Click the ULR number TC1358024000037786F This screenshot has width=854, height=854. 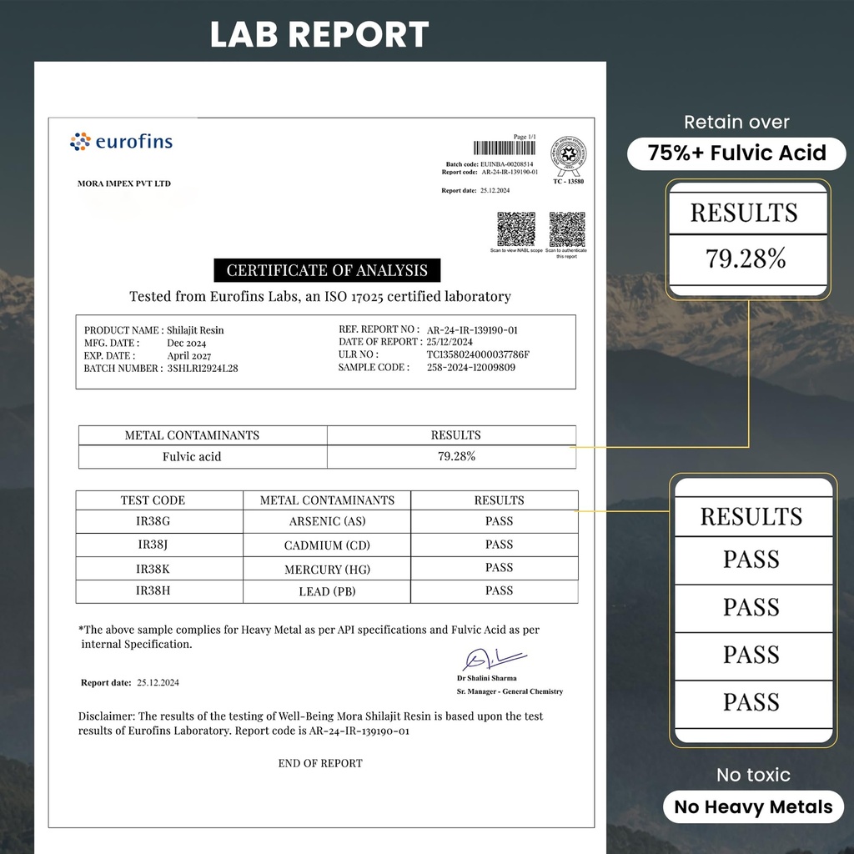coord(477,355)
